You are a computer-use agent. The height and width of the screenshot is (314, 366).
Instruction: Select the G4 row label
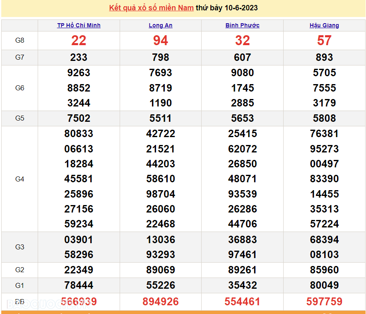click(x=19, y=179)
